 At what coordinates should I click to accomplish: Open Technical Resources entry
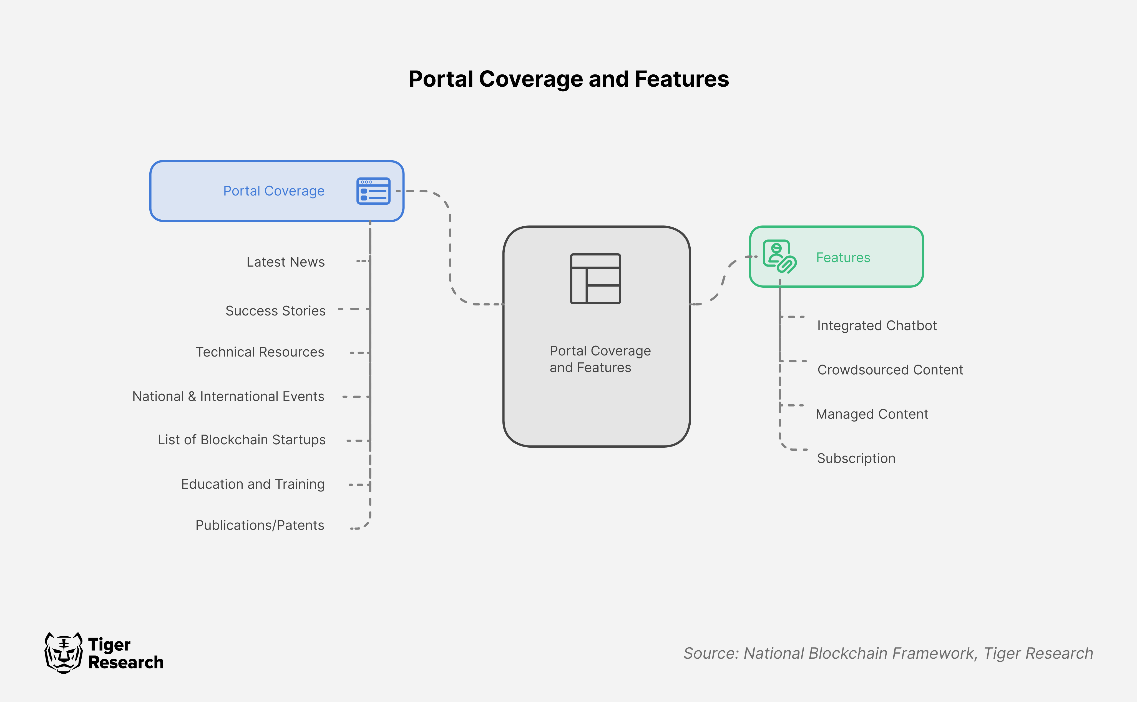[x=260, y=352]
